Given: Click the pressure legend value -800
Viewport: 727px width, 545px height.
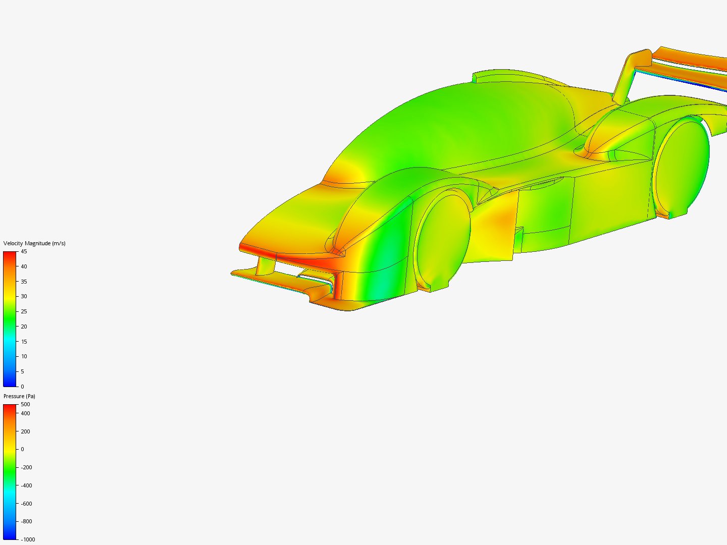Looking at the screenshot, I should click(26, 521).
